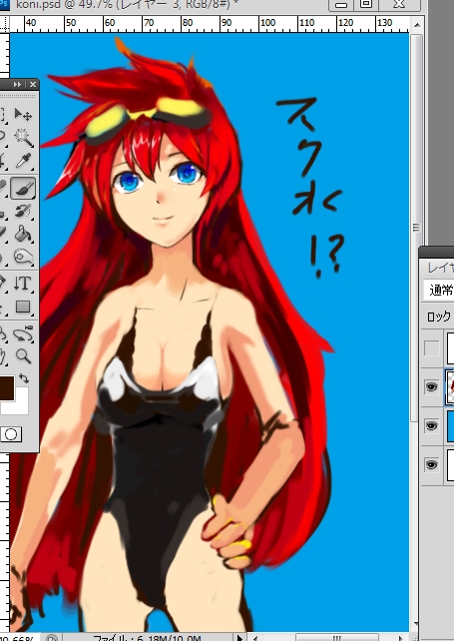Click the koni.psd document title text
Screen dimensions: 454x641
[x=128, y=4]
